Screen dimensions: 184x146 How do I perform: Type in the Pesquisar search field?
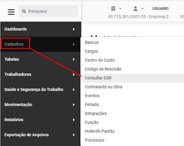coord(52,12)
